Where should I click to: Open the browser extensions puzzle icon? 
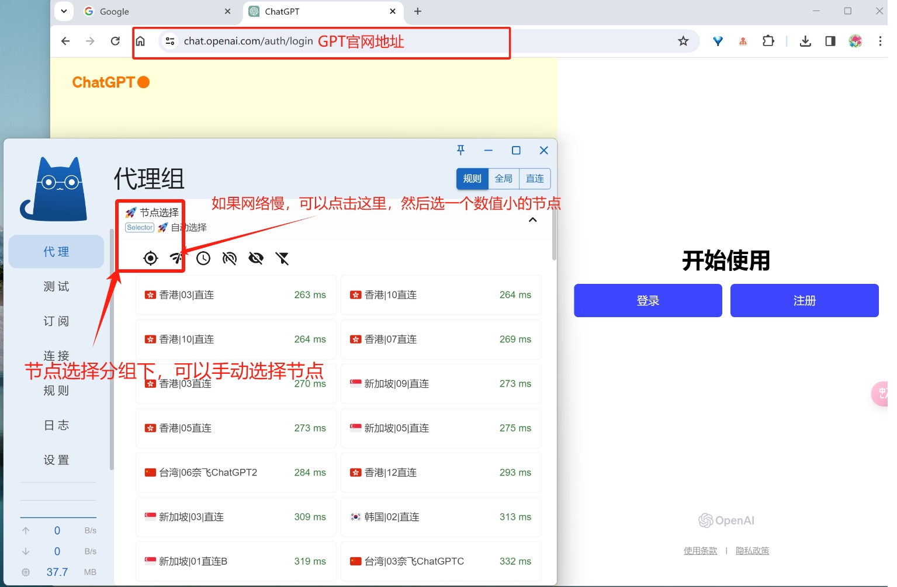pos(768,41)
